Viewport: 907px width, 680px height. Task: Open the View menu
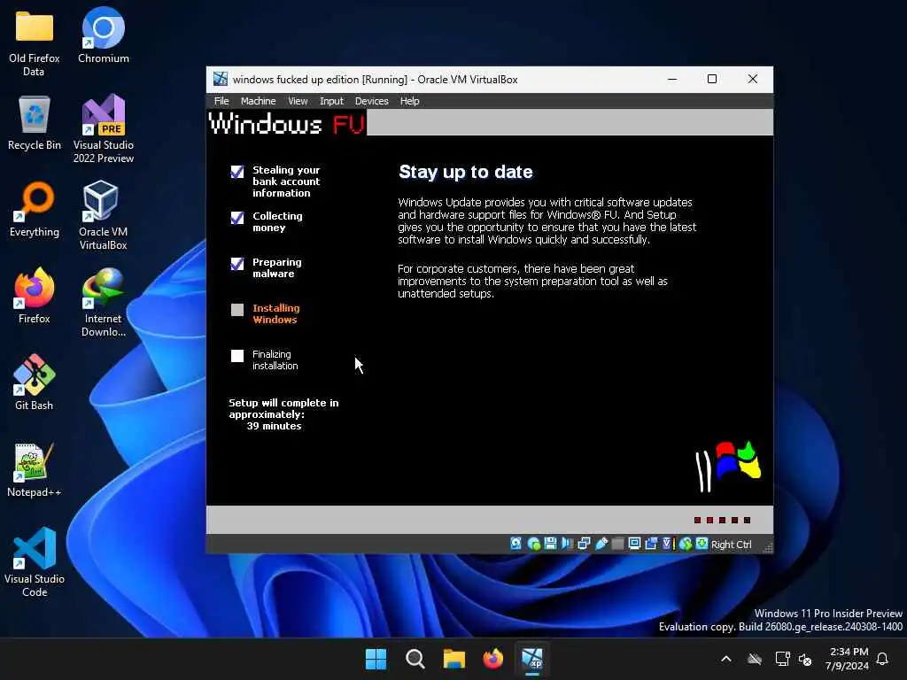coord(298,101)
